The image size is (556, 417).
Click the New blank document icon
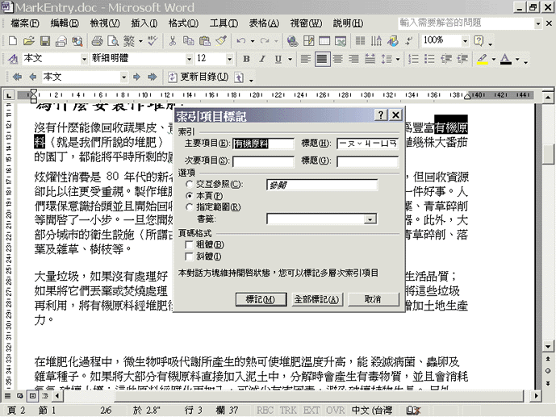coord(12,41)
